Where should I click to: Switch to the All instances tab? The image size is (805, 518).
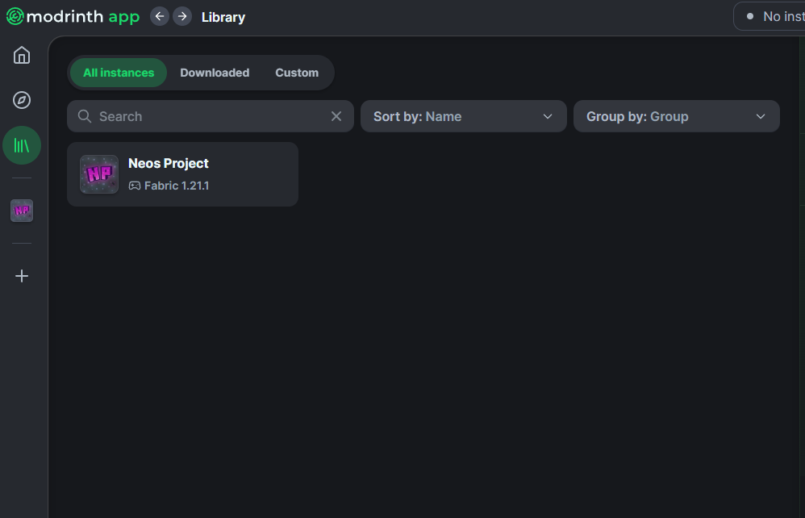point(119,73)
